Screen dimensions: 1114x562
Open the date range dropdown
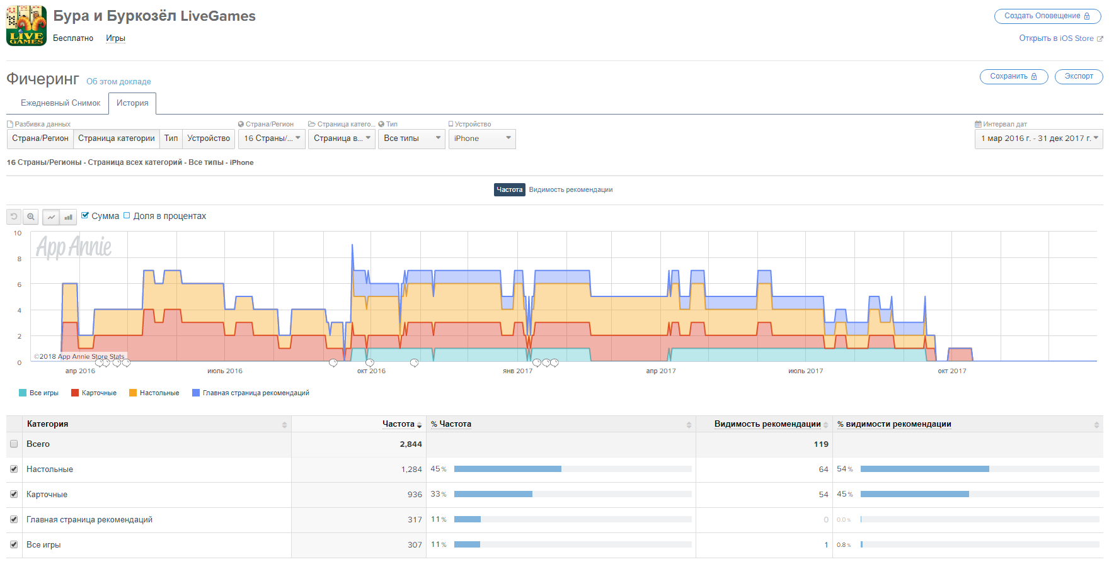1038,138
